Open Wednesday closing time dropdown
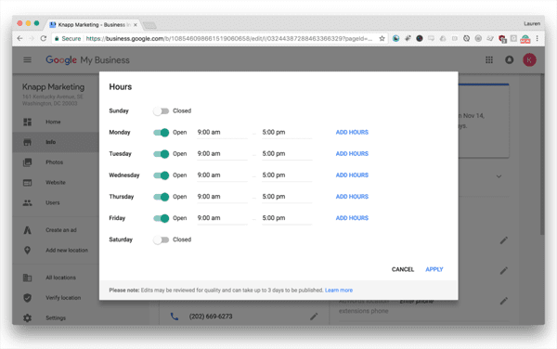Viewport: 557px width, 349px height. coord(287,175)
